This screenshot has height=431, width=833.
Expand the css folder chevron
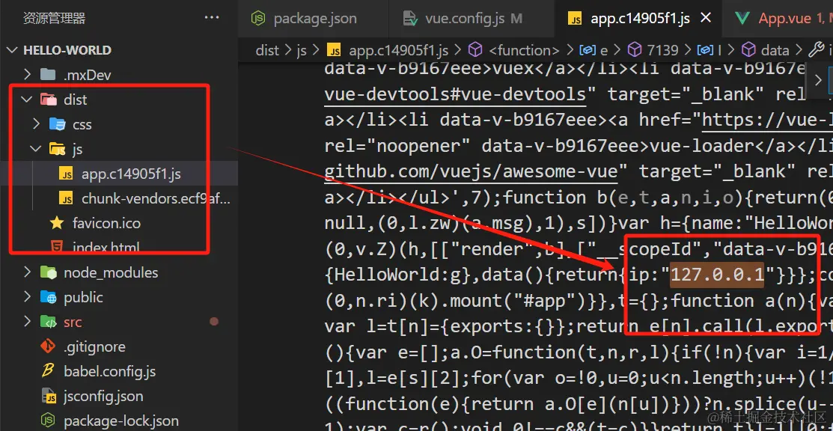pyautogui.click(x=36, y=123)
